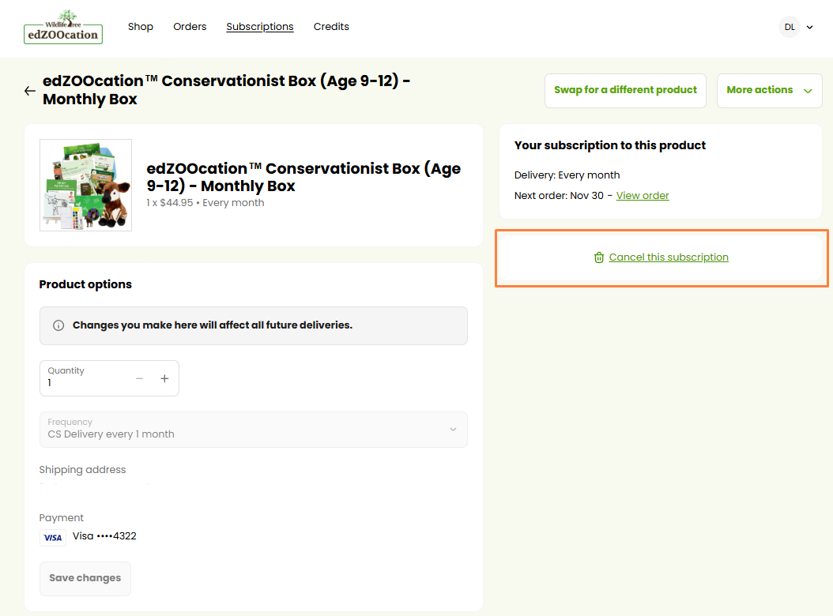
Task: Go to the Shop menu
Action: coord(141,27)
